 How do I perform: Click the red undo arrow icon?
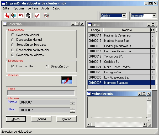(21, 15)
